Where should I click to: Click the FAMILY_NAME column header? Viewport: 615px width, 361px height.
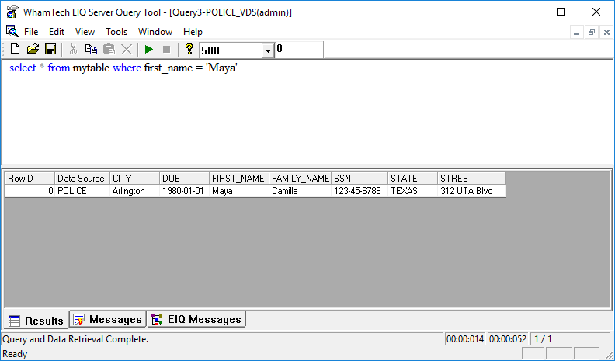300,179
